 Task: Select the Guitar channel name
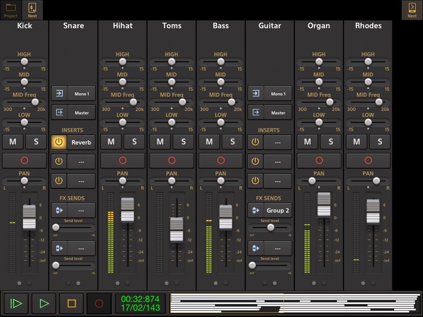coord(270,25)
